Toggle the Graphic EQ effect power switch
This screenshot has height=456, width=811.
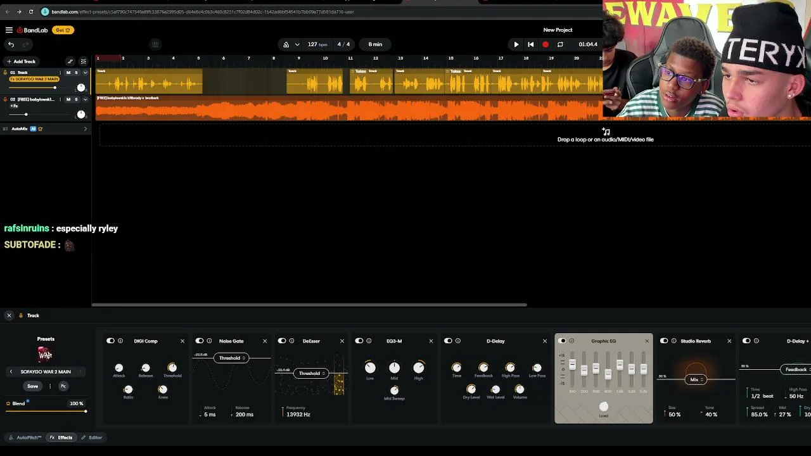coord(561,341)
